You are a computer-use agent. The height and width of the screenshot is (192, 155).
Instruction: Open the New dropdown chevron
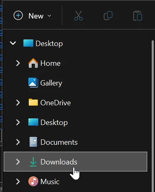click(49, 16)
